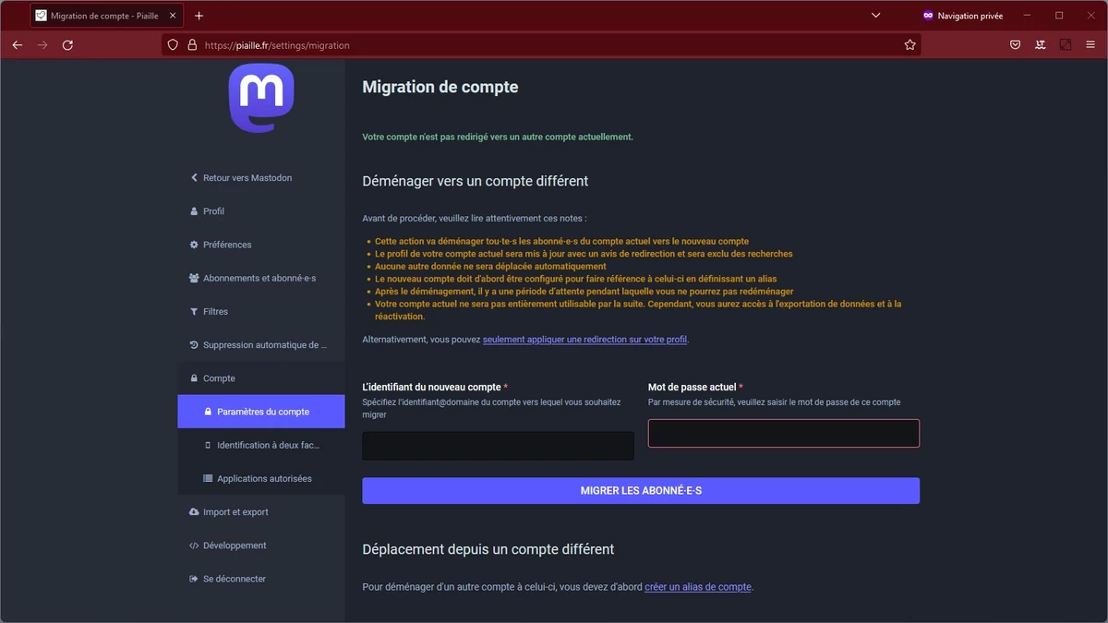Click the shield tracking protection icon
Viewport: 1108px width, 623px height.
(x=173, y=44)
